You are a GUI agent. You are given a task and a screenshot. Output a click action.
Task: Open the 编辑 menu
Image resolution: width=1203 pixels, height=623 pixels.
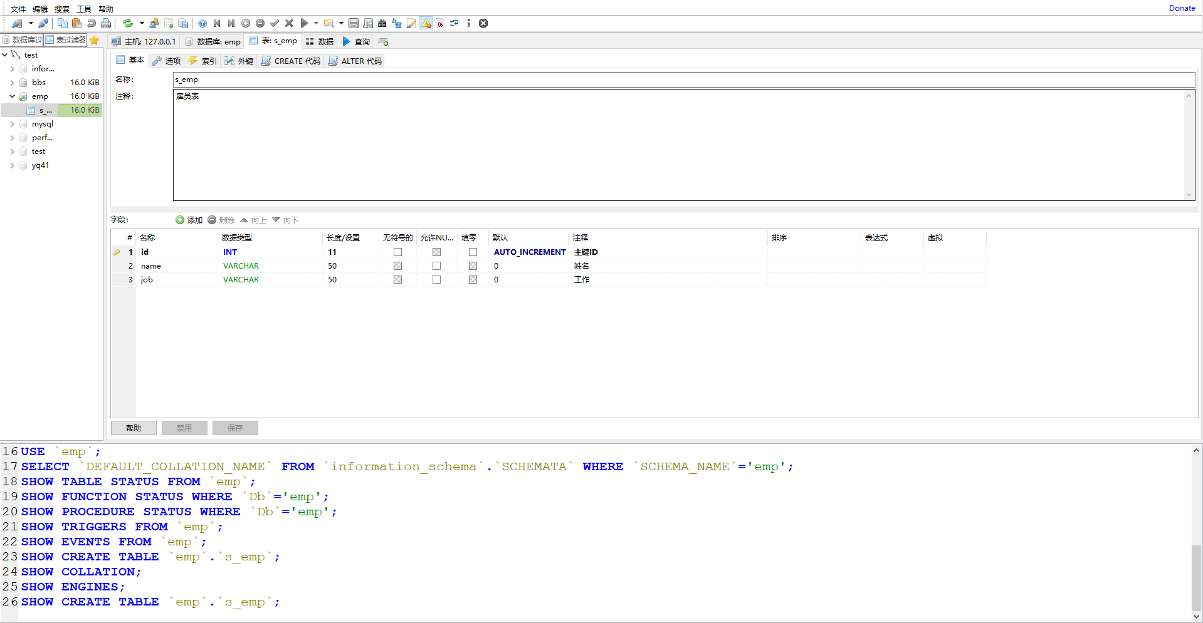click(x=40, y=9)
